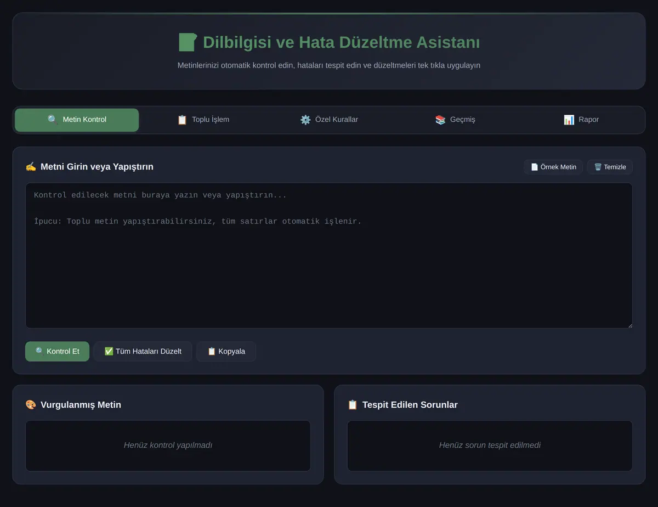658x507 pixels.
Task: Click the writing hand icon beside Metni Girin
Action: coord(31,166)
